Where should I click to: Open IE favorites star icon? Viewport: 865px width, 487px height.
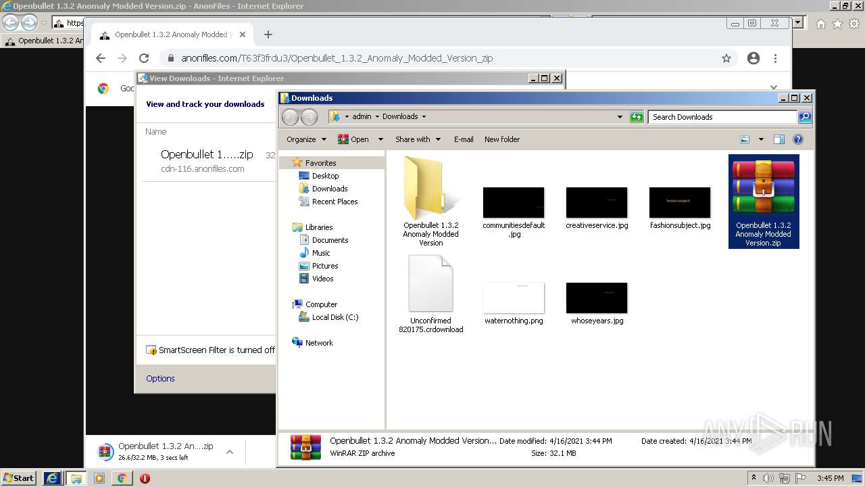click(837, 24)
